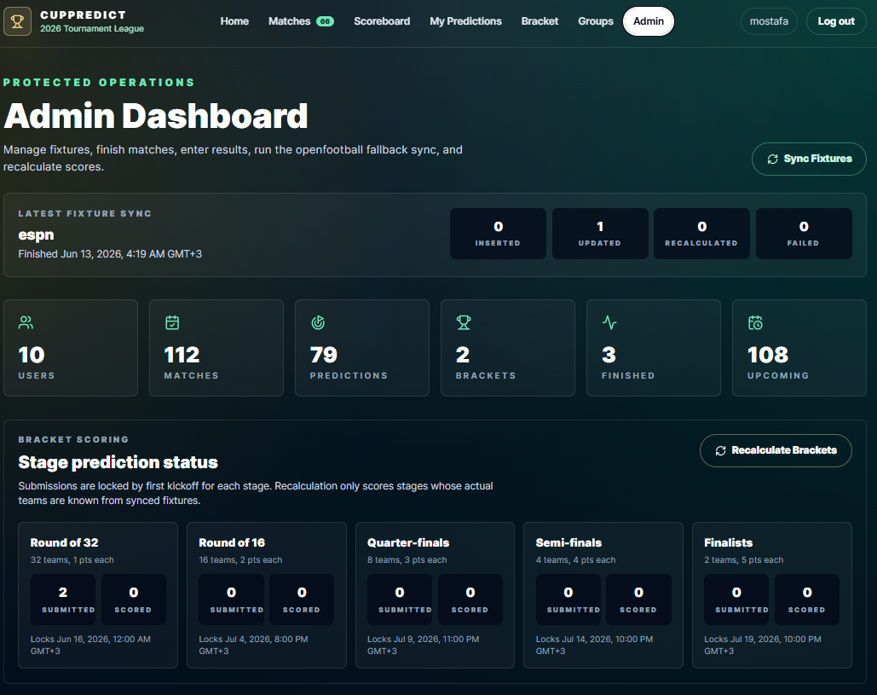Click 'Locks Jun 16, 2026' text

(90, 645)
